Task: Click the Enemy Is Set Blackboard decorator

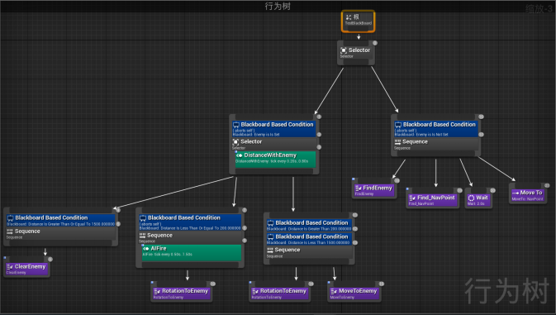Action: pyautogui.click(x=273, y=129)
